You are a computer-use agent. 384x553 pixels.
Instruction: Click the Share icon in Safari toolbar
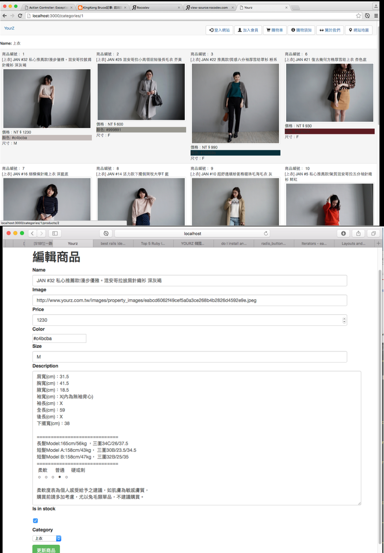[x=358, y=233]
